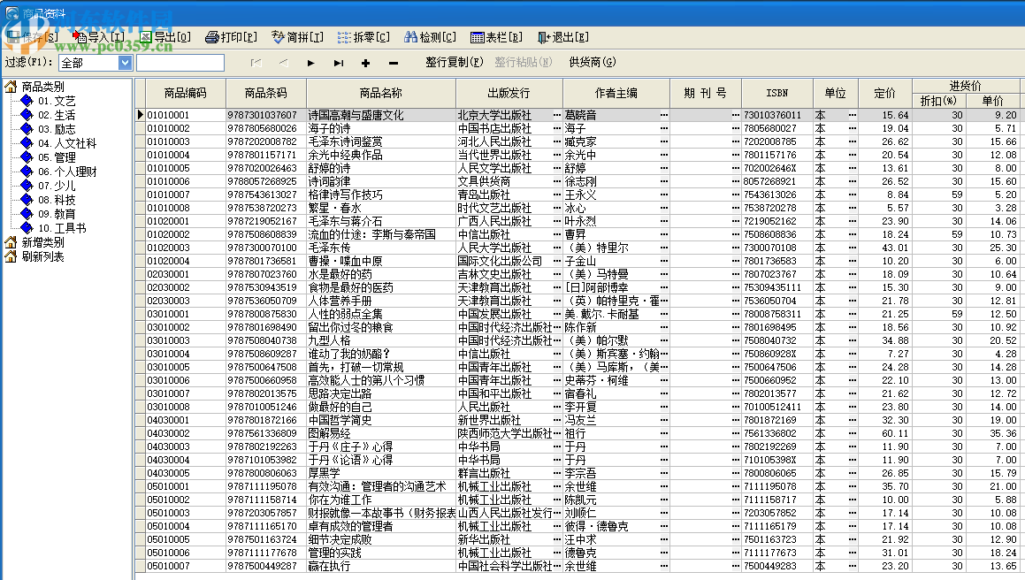
Task: Select category 04.人文社科 in tree
Action: coord(66,143)
